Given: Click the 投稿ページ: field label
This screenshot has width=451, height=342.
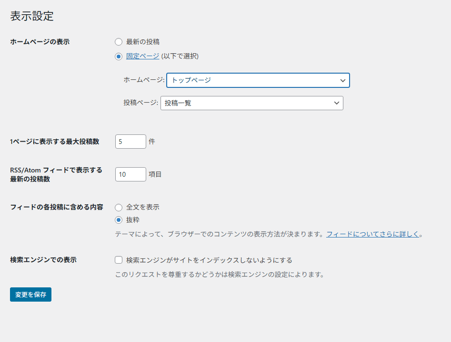Looking at the screenshot, I should 140,103.
